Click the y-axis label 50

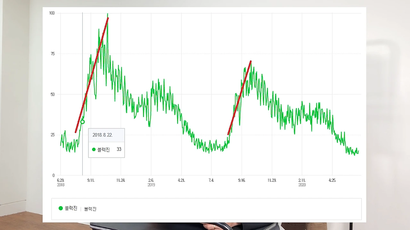(x=53, y=94)
